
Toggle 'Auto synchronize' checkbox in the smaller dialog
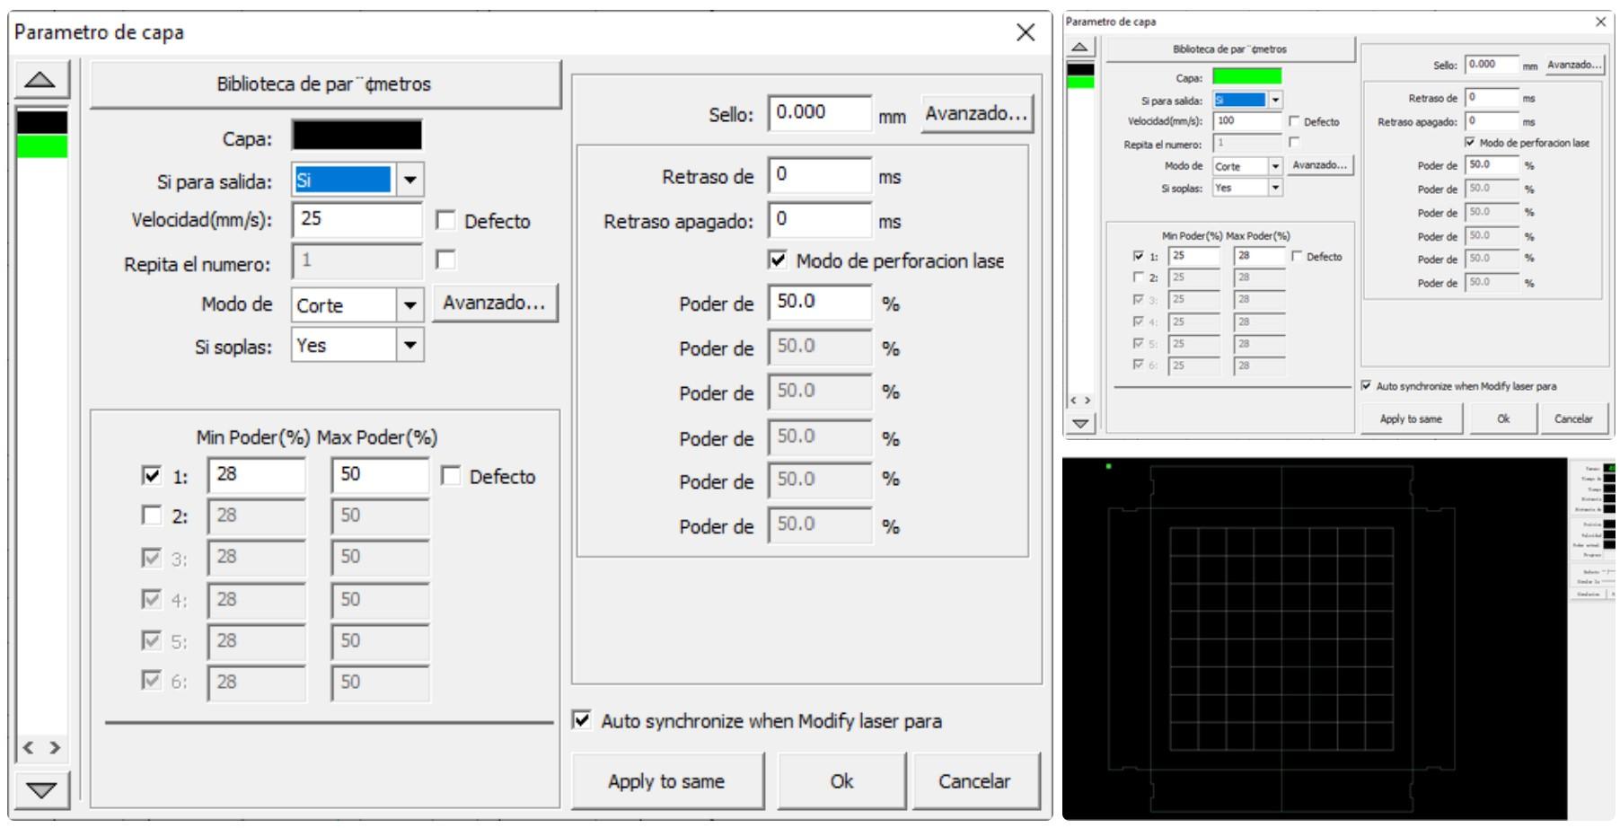pos(1366,385)
